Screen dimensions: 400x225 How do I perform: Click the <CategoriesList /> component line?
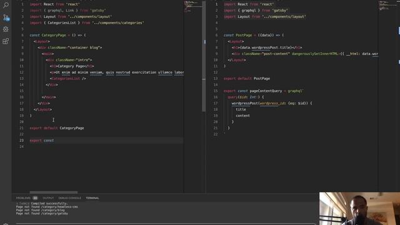pos(68,79)
